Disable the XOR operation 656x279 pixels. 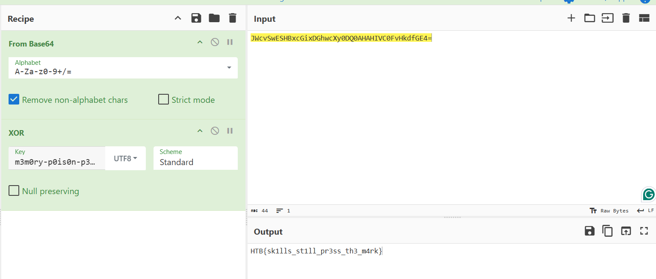pos(215,131)
